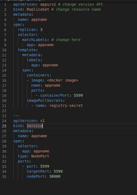The image size is (137, 195).
Task: Click the matchLabels key
Action: pyautogui.click(x=35, y=40)
